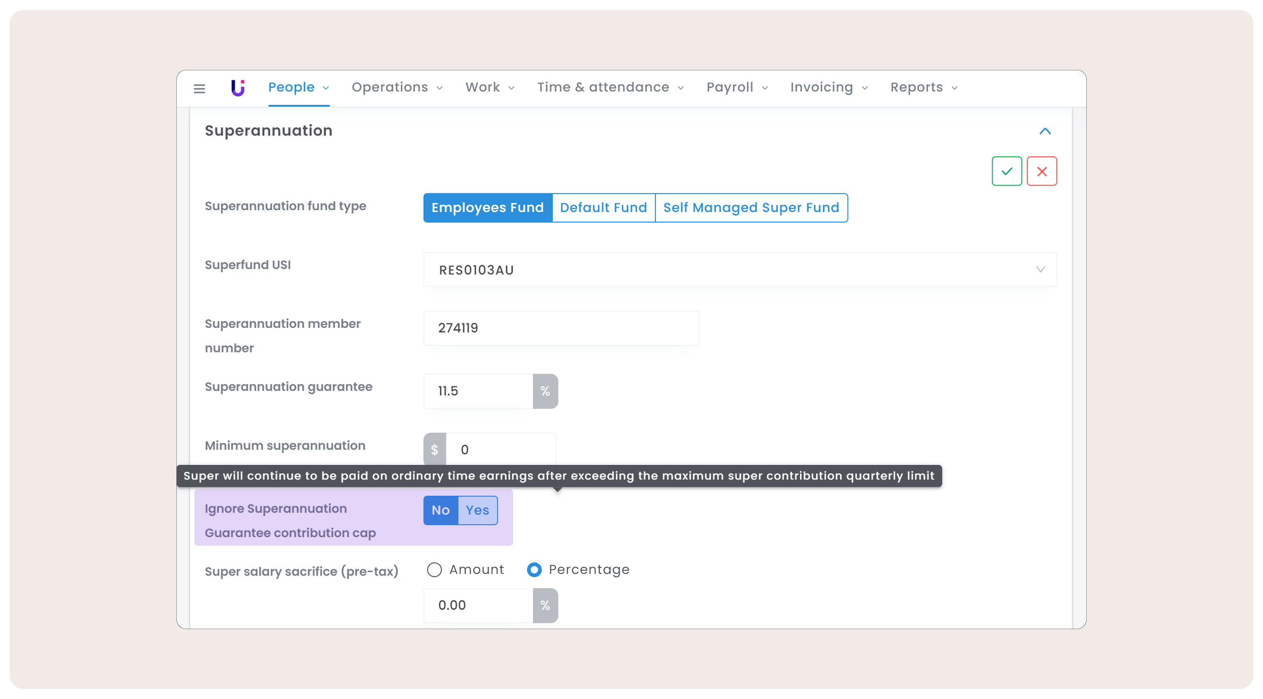Open the hamburger menu icon
The image size is (1263, 699).
click(x=199, y=89)
